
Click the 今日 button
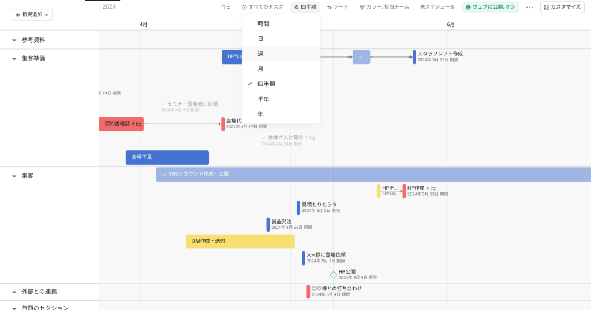pos(226,7)
